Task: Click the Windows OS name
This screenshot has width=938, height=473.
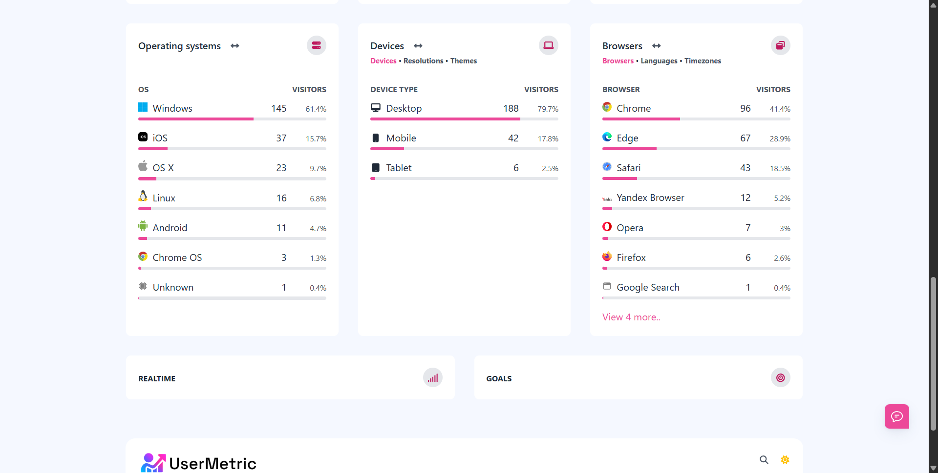Action: (x=172, y=108)
